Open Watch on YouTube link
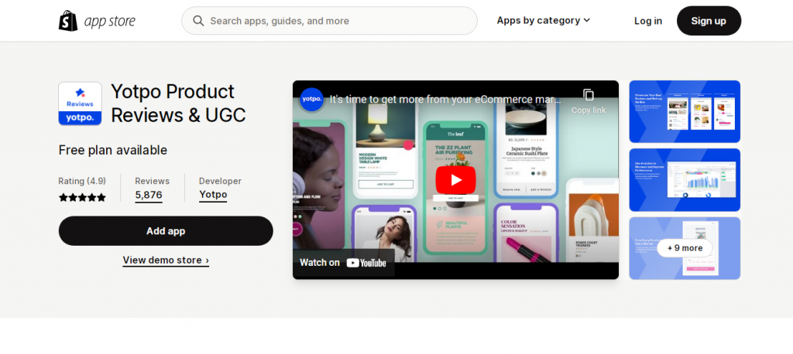 click(343, 262)
